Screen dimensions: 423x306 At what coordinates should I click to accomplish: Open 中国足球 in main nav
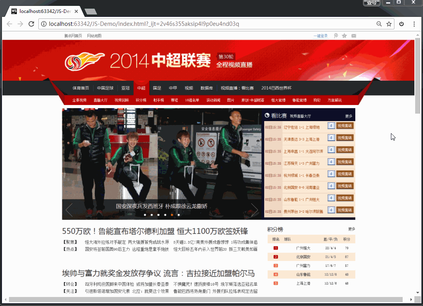(105, 88)
